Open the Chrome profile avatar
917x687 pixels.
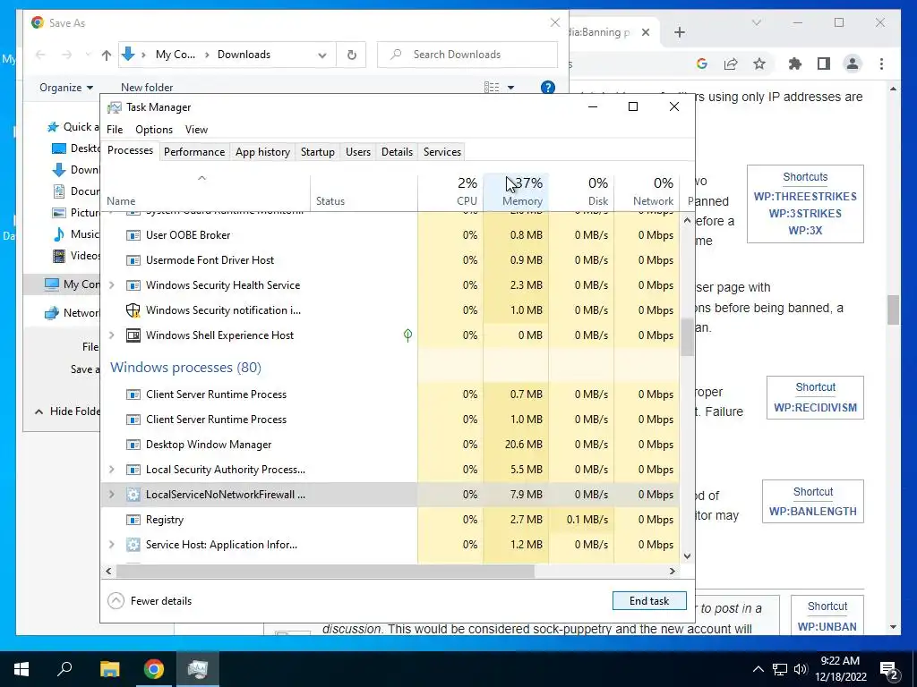click(x=853, y=64)
